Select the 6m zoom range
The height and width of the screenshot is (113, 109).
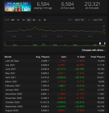pyautogui.click(x=34, y=20)
